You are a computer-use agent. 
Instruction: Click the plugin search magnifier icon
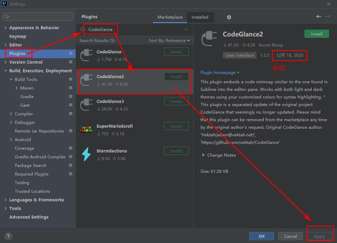[x=82, y=30]
